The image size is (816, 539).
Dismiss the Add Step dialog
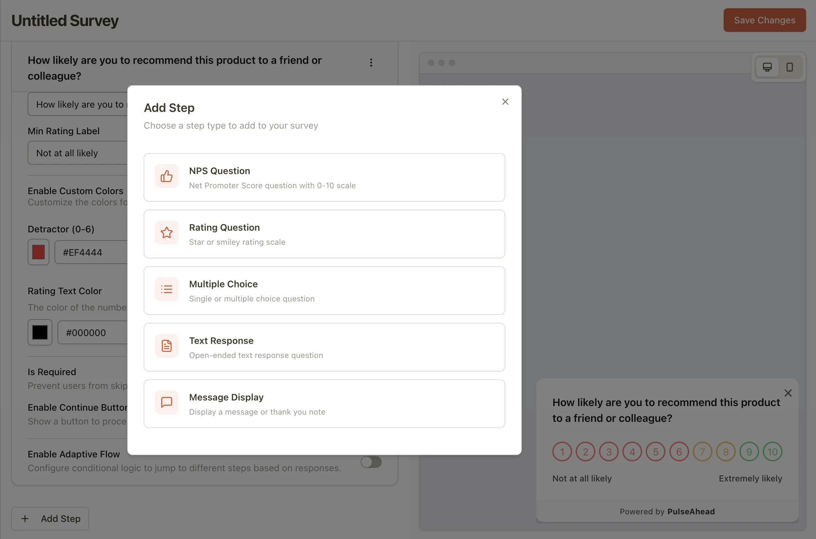[505, 101]
